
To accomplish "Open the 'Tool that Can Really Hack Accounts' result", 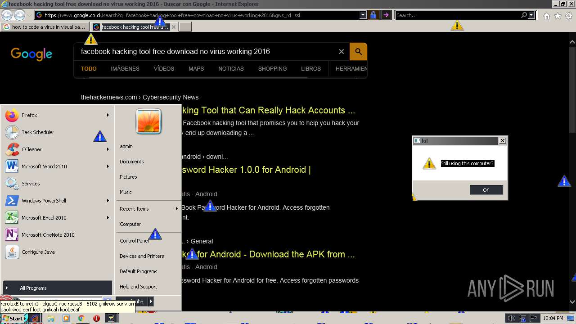I will click(268, 110).
